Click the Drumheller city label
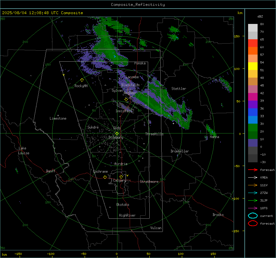The height and width of the screenshot is (258, 276). [x=180, y=151]
